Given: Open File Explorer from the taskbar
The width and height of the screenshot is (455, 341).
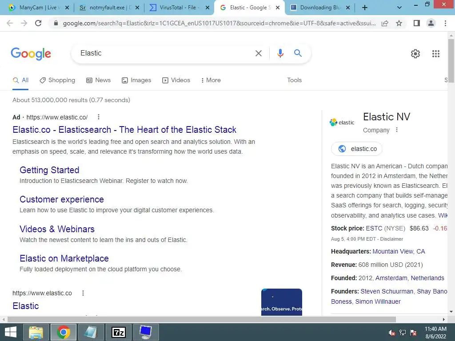Looking at the screenshot, I should pyautogui.click(x=36, y=332).
